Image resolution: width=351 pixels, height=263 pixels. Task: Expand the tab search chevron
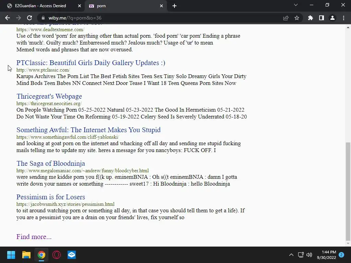click(x=296, y=5)
